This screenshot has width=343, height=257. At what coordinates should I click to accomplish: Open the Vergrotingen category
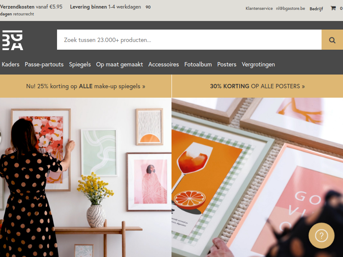(x=259, y=65)
